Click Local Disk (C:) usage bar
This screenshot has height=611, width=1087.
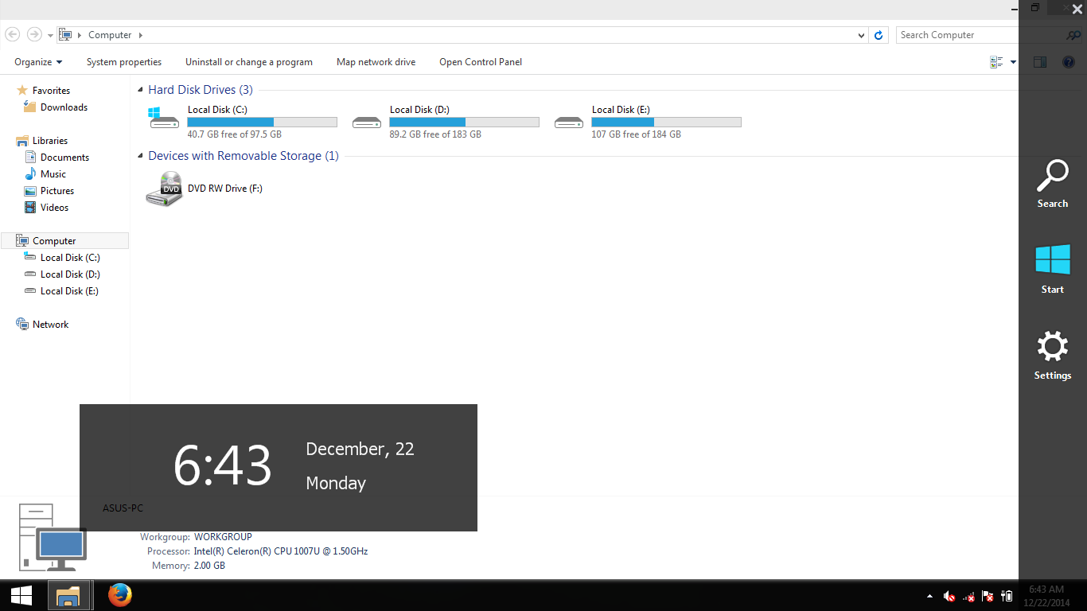262,123
